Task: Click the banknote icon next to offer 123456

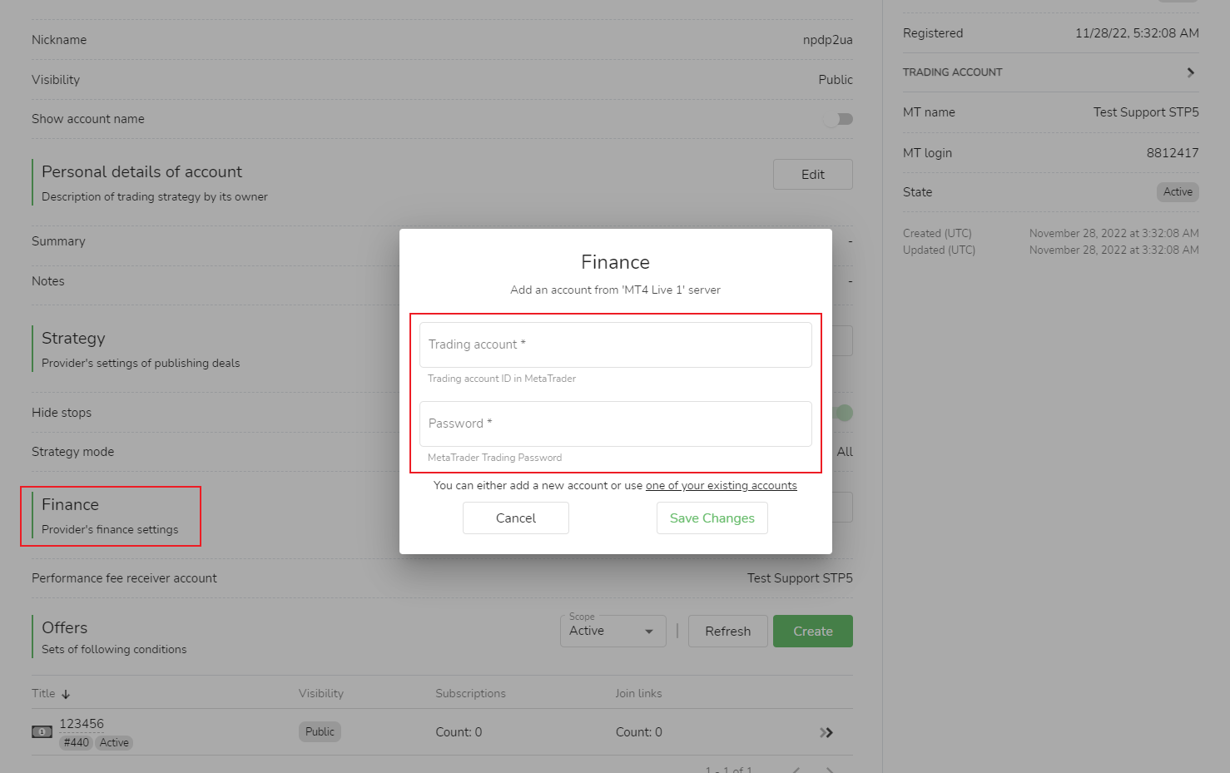Action: point(42,732)
